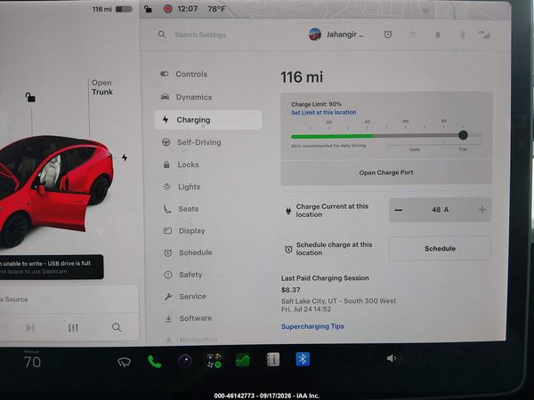Open the Manual app icon in dock
This screenshot has width=534, height=400.
pyautogui.click(x=273, y=359)
